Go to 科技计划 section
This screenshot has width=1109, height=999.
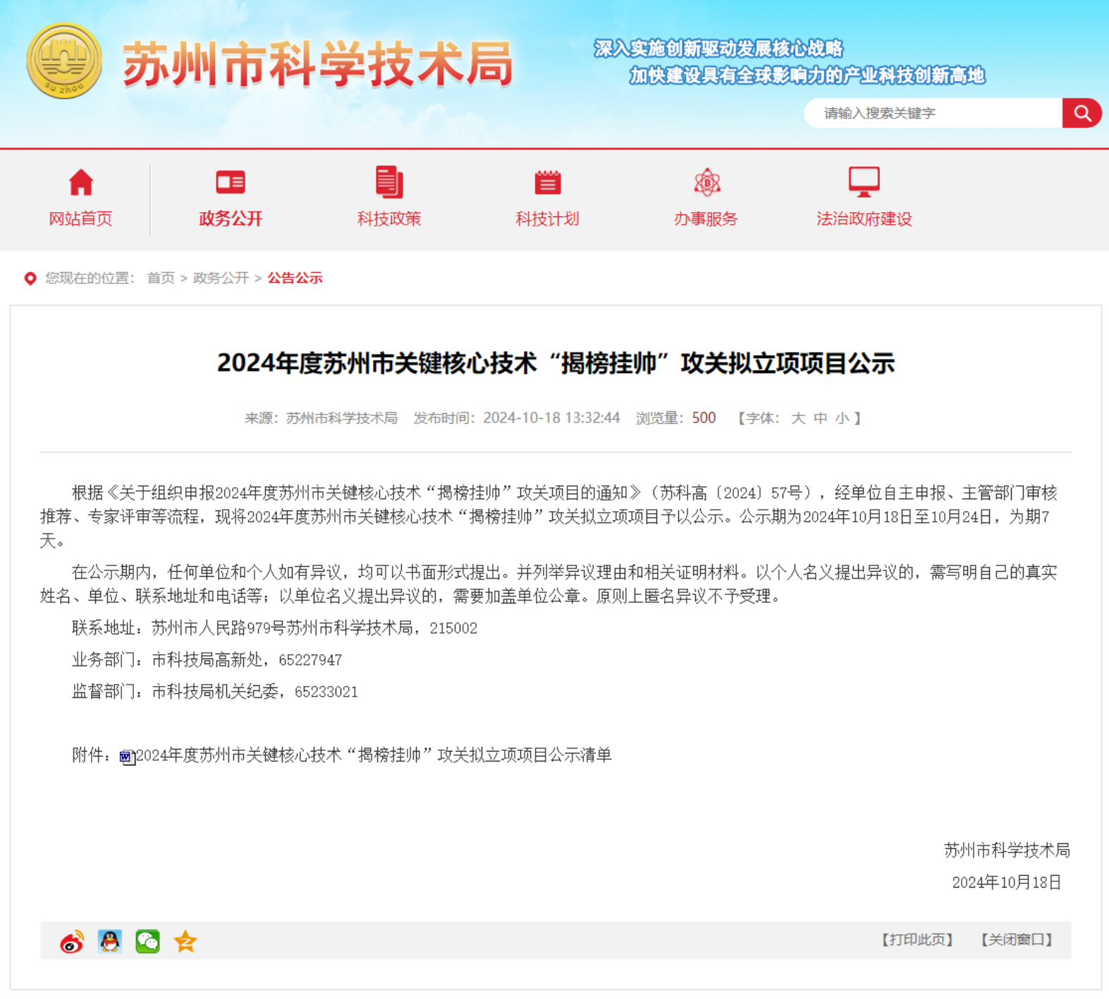pyautogui.click(x=547, y=219)
